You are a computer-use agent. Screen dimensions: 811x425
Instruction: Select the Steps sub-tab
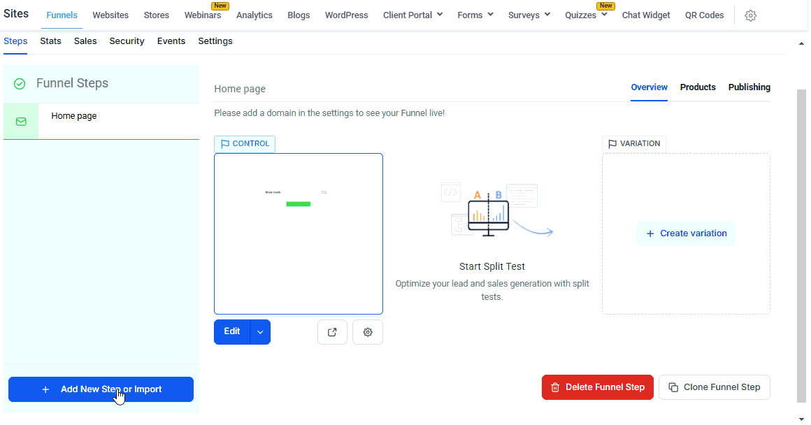pyautogui.click(x=15, y=41)
